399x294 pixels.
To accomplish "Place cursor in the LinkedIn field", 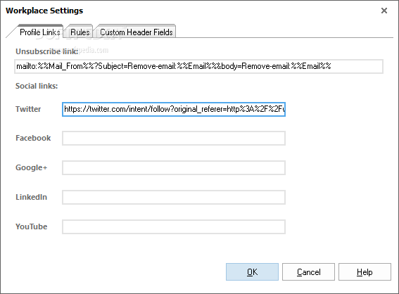I will 174,198.
